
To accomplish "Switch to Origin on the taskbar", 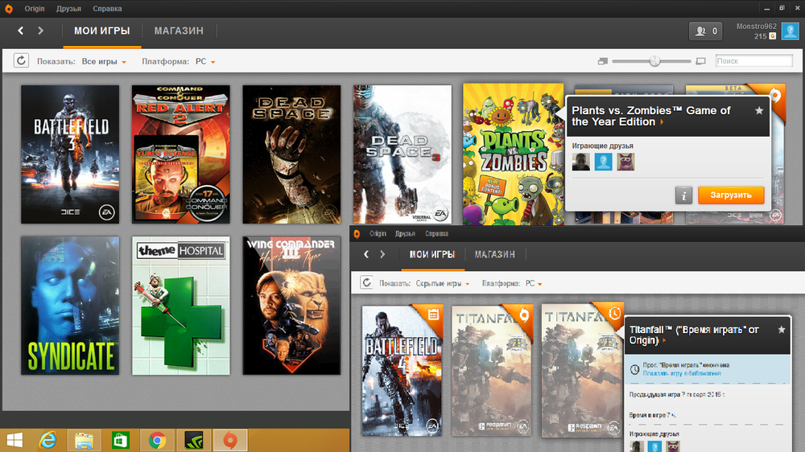I will (x=230, y=440).
